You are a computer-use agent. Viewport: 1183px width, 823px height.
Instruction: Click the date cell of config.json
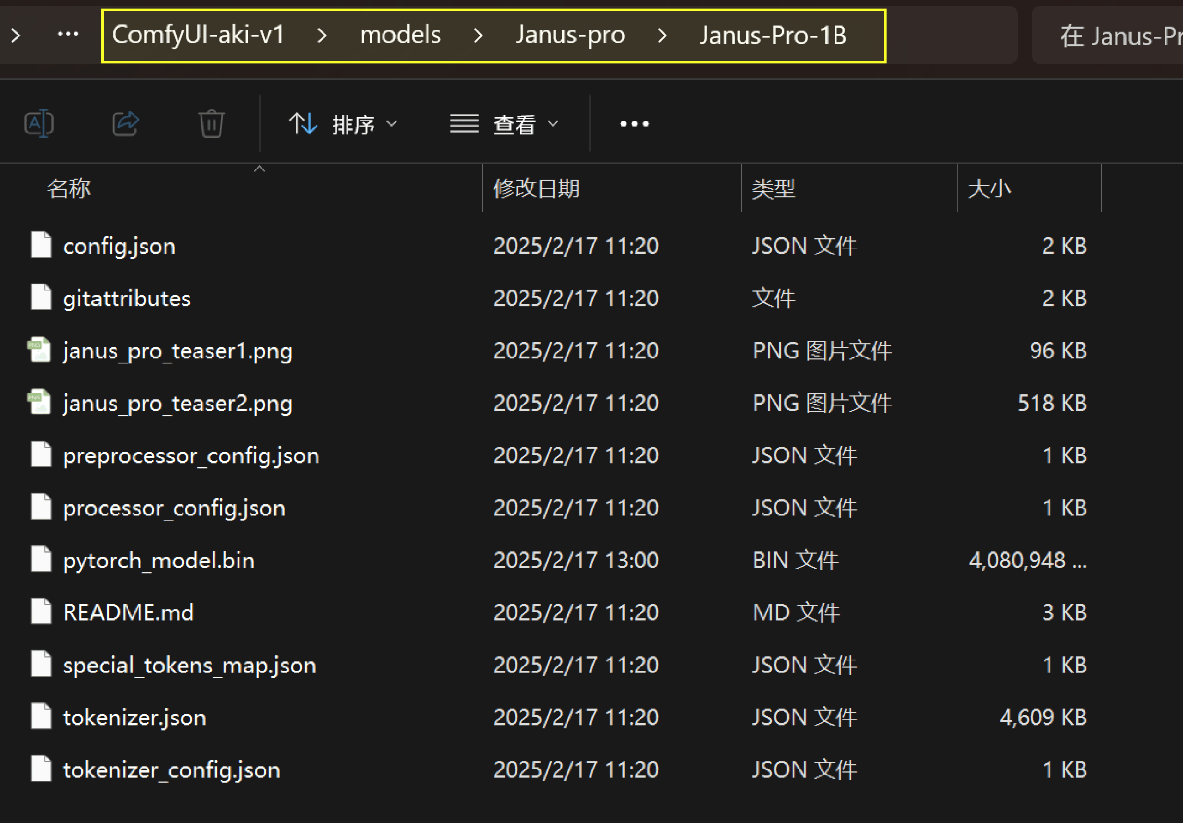tap(576, 246)
